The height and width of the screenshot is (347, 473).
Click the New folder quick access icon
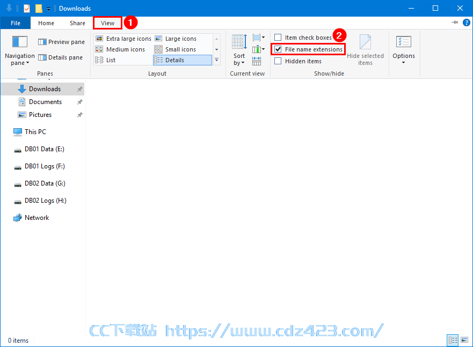(x=39, y=9)
